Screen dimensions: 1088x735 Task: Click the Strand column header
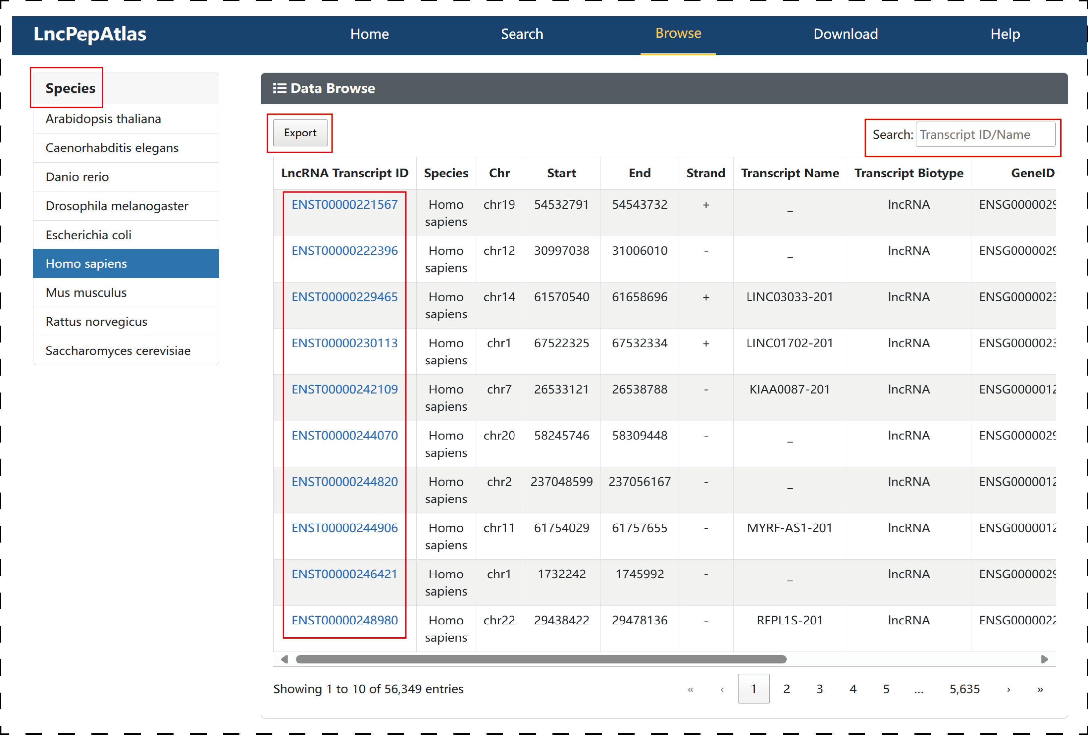click(x=705, y=173)
